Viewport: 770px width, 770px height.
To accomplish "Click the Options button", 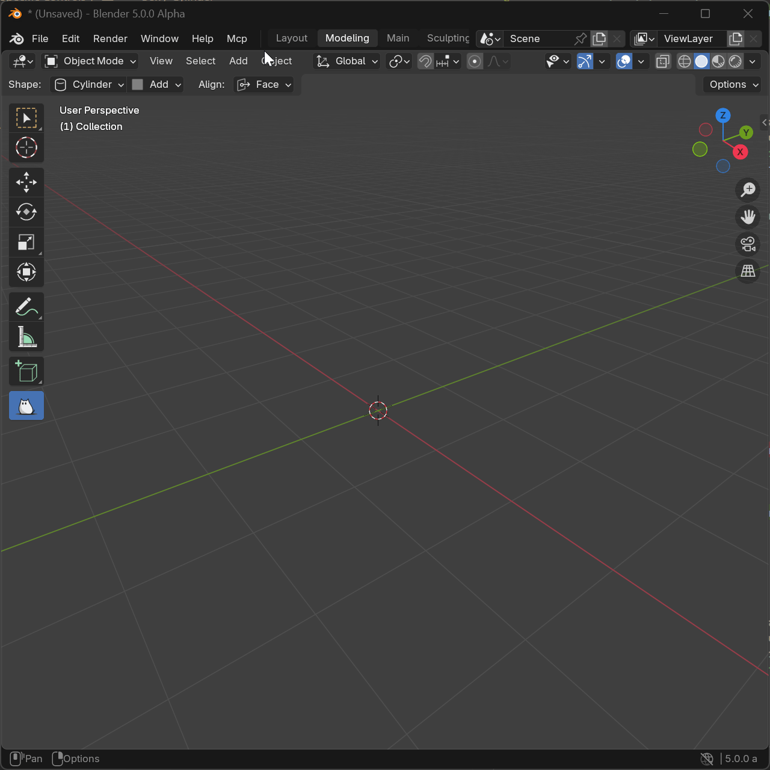I will pyautogui.click(x=733, y=85).
